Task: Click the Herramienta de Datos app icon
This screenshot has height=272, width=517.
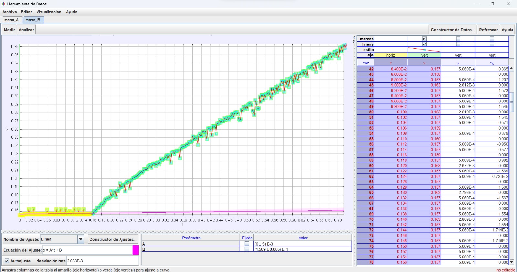Action: [4, 4]
